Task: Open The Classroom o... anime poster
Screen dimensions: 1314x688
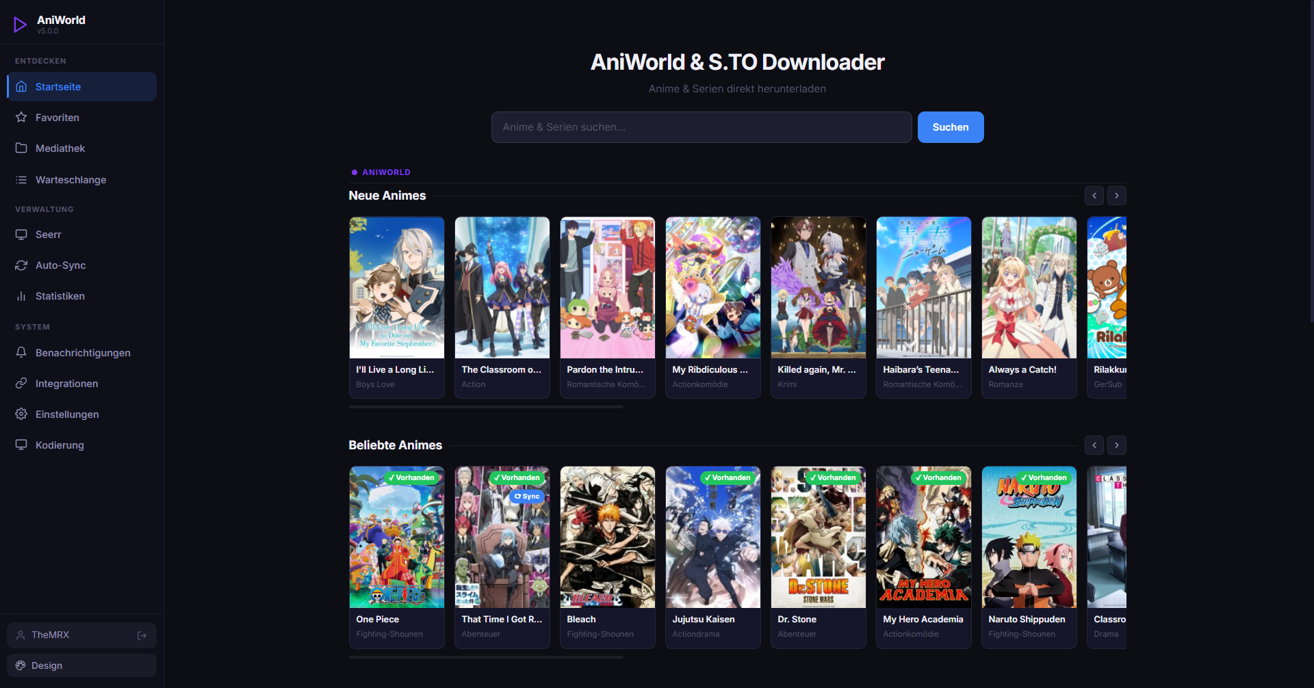Action: [x=502, y=288]
